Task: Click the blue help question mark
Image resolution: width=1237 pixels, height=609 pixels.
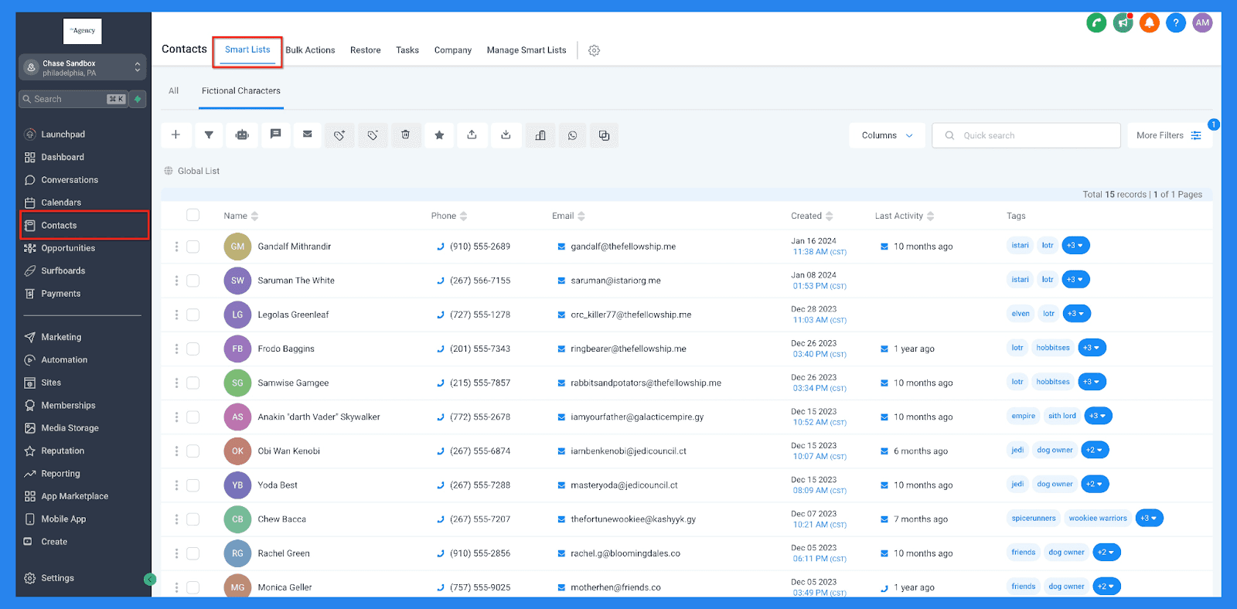Action: pyautogui.click(x=1176, y=23)
